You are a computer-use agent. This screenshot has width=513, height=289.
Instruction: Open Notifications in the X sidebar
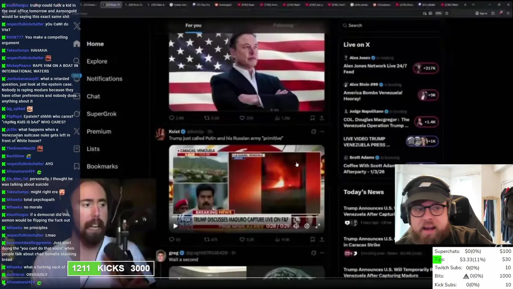click(105, 79)
